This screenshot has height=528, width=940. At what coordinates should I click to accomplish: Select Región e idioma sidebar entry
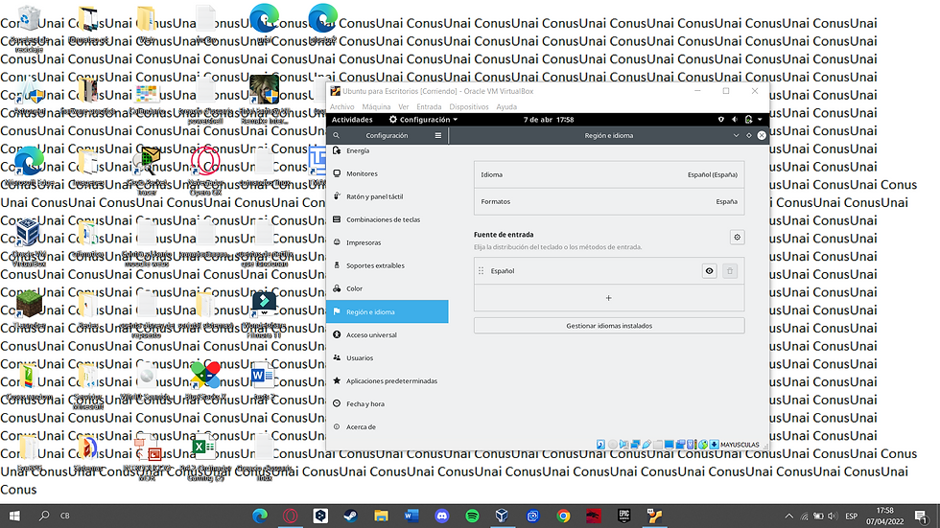pyautogui.click(x=388, y=311)
